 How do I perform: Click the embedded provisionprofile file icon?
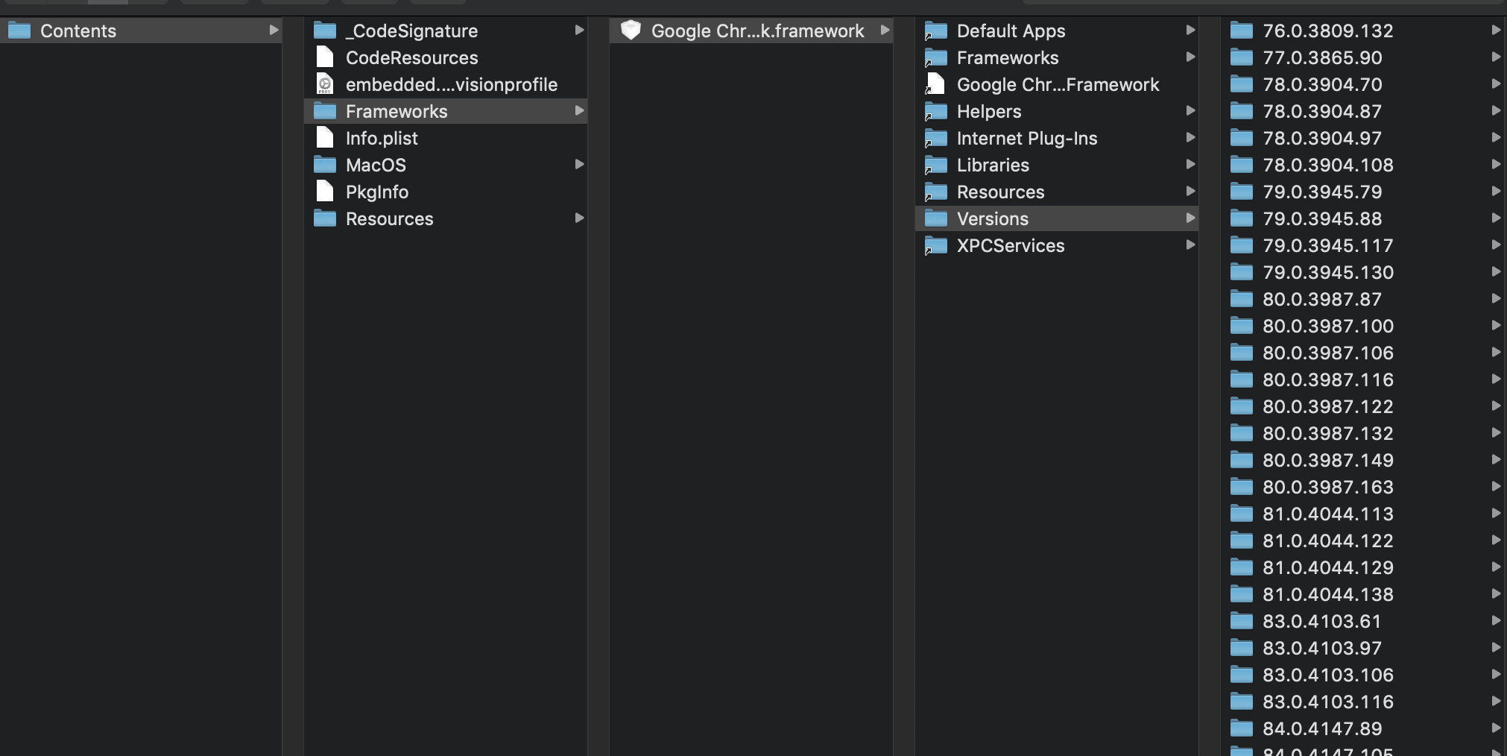click(324, 84)
